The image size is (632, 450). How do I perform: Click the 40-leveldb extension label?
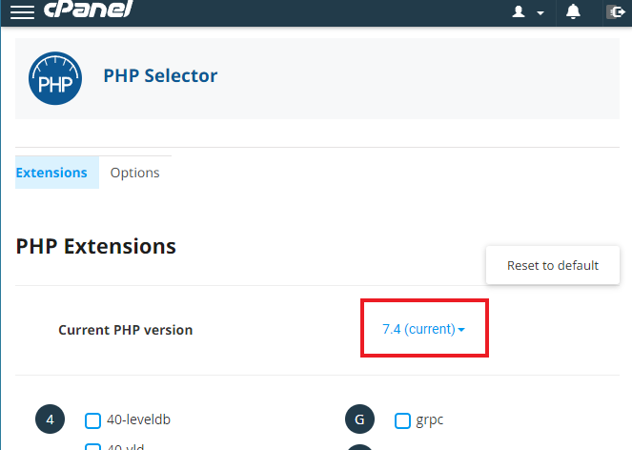tap(138, 419)
